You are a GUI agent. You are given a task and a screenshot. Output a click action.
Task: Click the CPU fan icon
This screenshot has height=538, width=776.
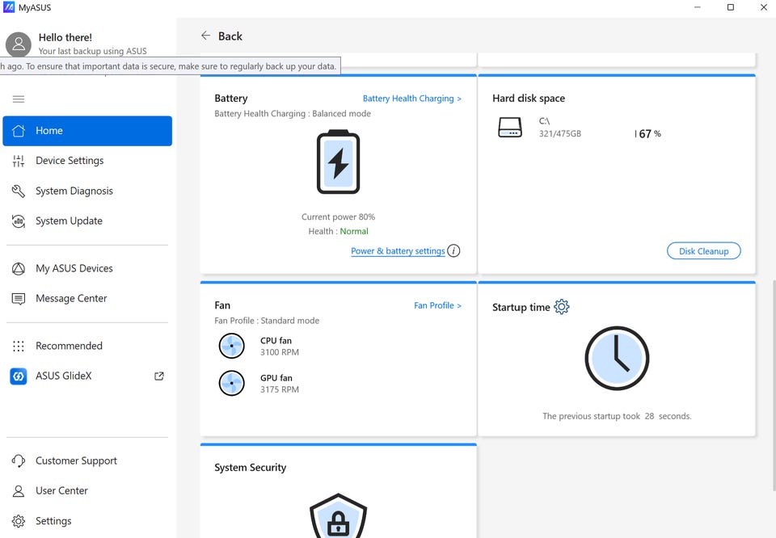click(232, 346)
